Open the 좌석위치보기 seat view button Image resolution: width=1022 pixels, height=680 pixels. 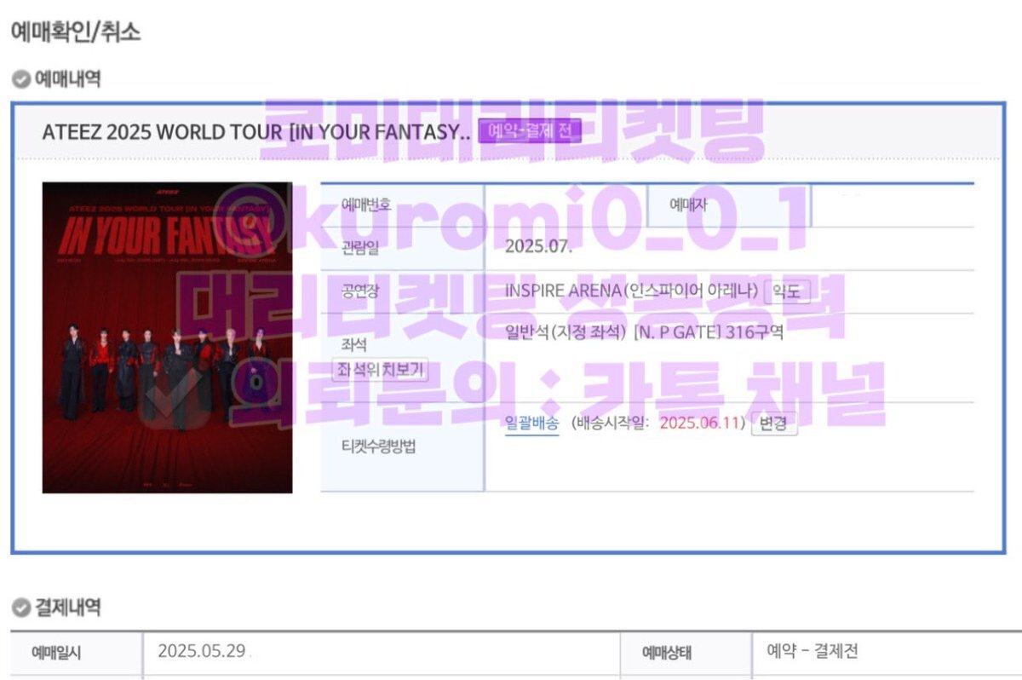pos(379,371)
